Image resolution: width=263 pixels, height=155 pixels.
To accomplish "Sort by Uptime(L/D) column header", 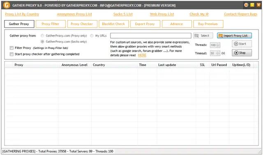I will [241, 65].
